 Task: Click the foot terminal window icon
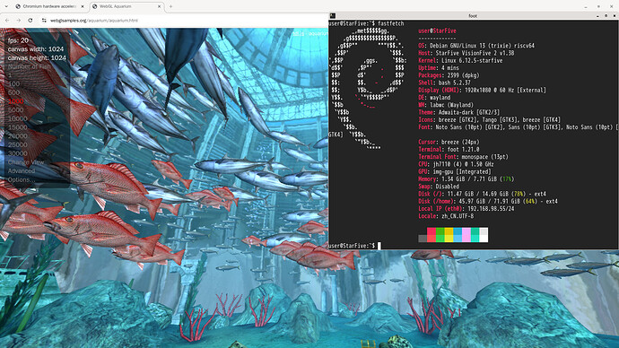click(x=333, y=16)
